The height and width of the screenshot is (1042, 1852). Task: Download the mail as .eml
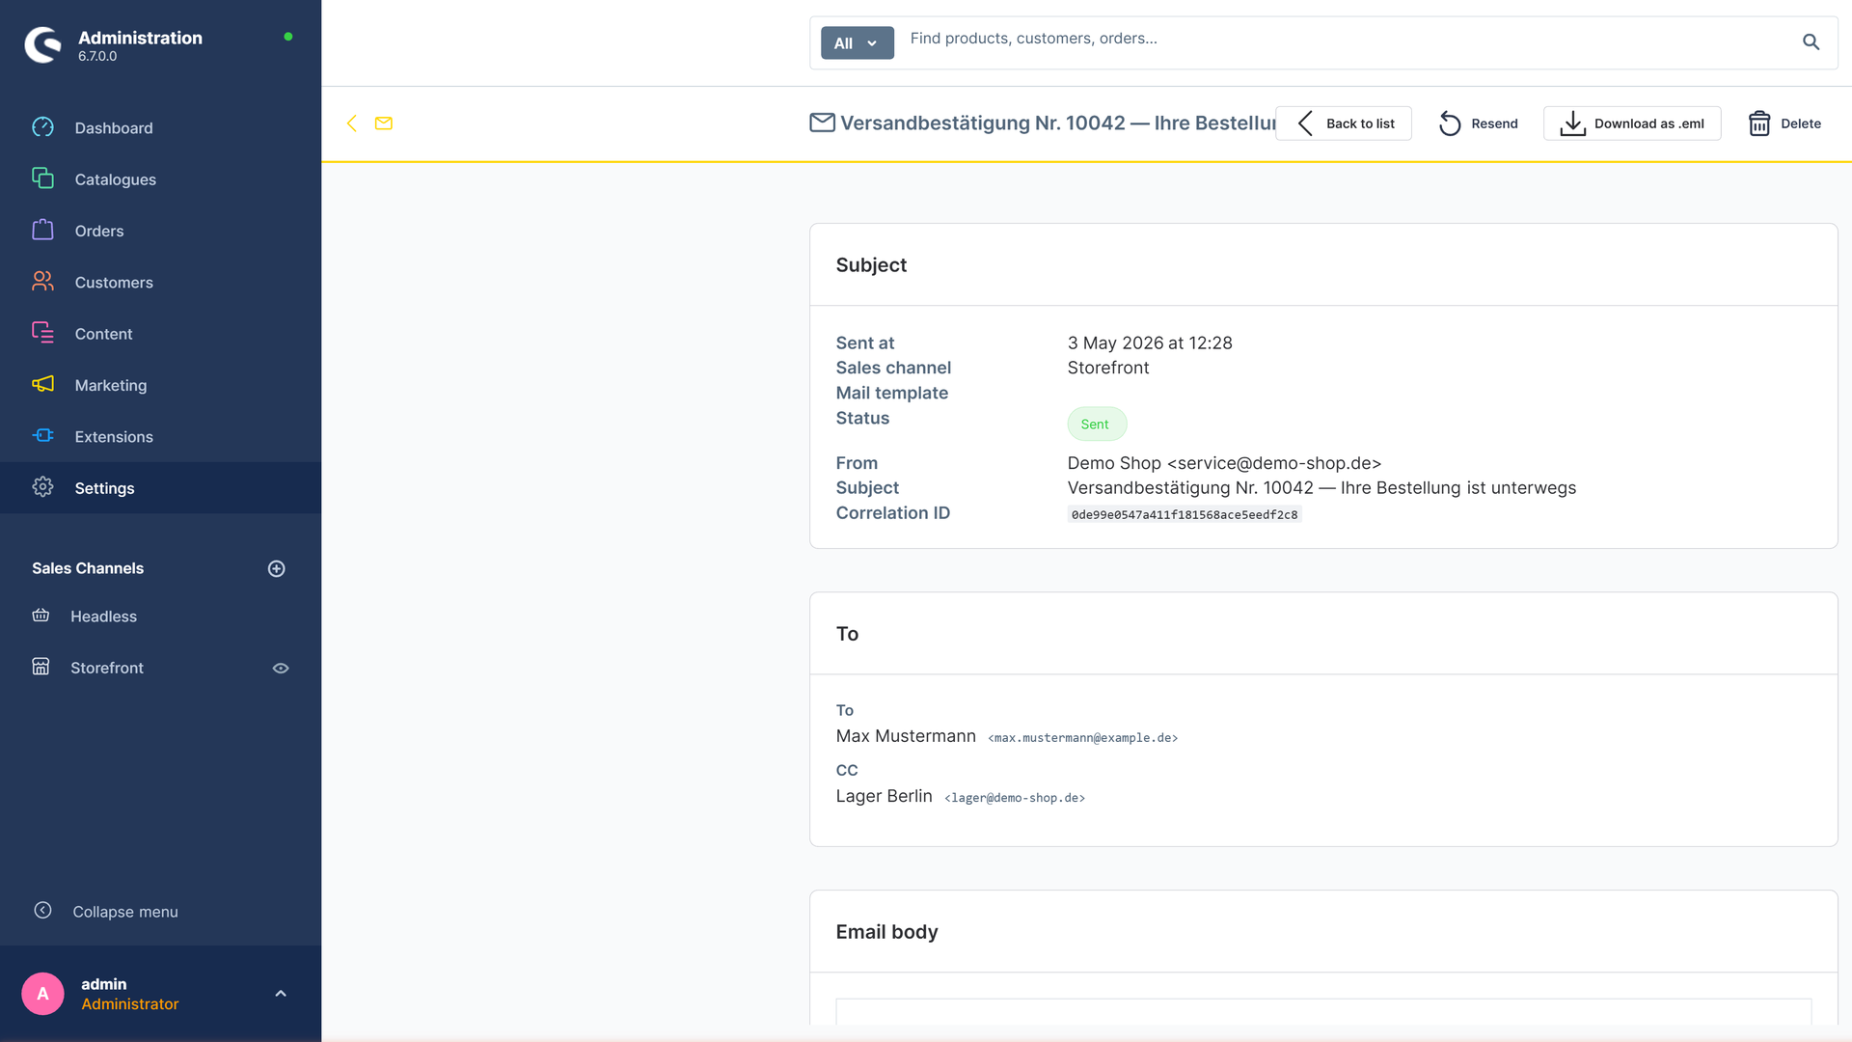click(x=1632, y=123)
